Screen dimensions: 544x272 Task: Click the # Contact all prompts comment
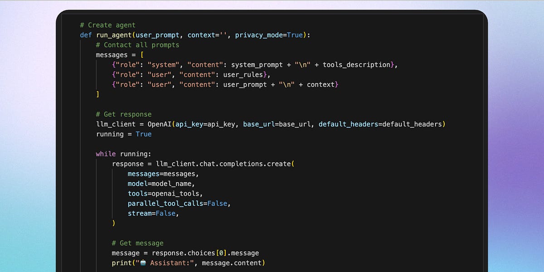tap(137, 45)
